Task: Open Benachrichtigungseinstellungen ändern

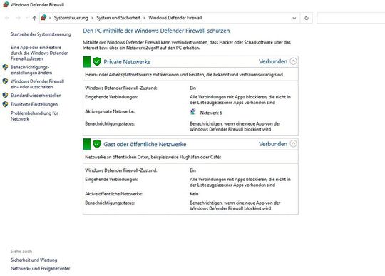Action: (31, 70)
